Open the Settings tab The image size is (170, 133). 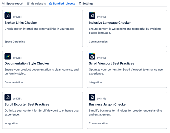click(x=86, y=3)
